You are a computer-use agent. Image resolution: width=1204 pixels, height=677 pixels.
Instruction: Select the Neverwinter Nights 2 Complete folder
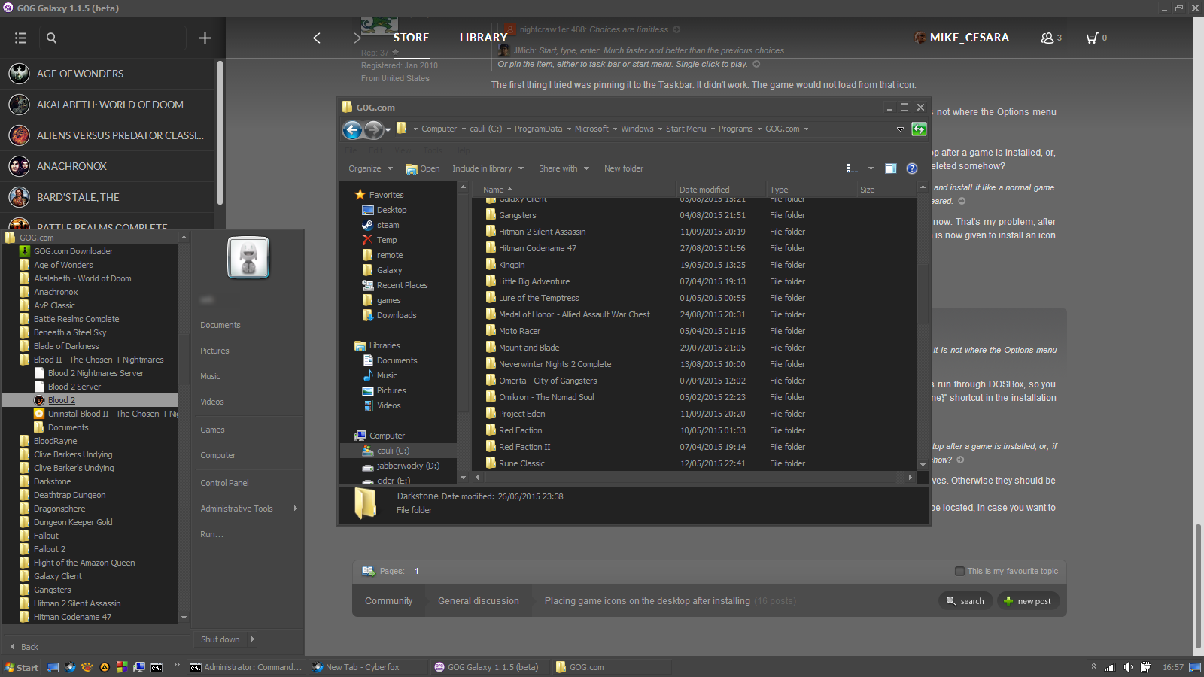[555, 364]
